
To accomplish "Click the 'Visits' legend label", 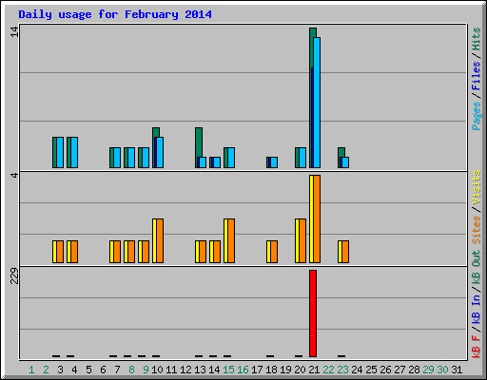I will click(476, 187).
